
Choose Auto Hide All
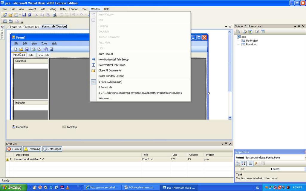click(x=106, y=54)
